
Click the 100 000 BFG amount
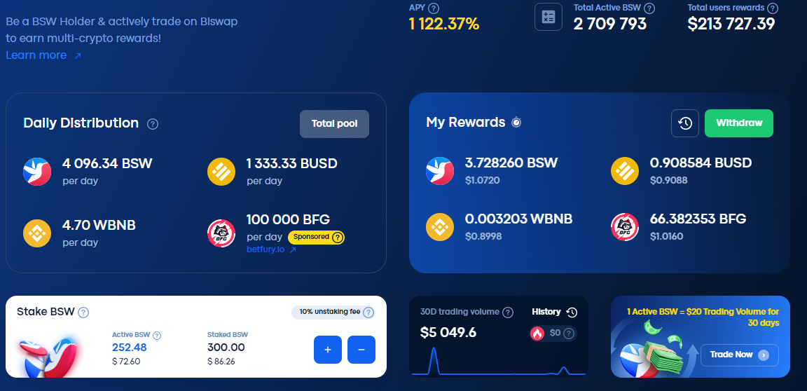(288, 220)
